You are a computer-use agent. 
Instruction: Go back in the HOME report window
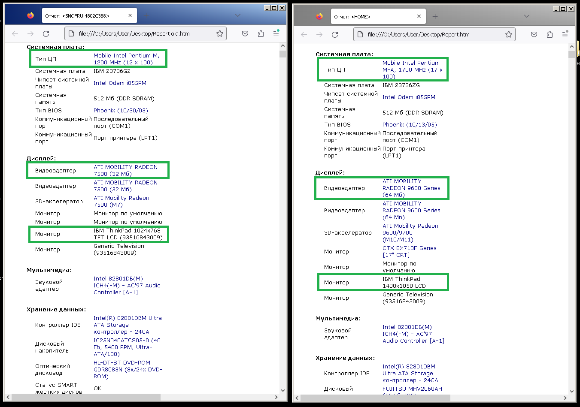click(x=304, y=34)
